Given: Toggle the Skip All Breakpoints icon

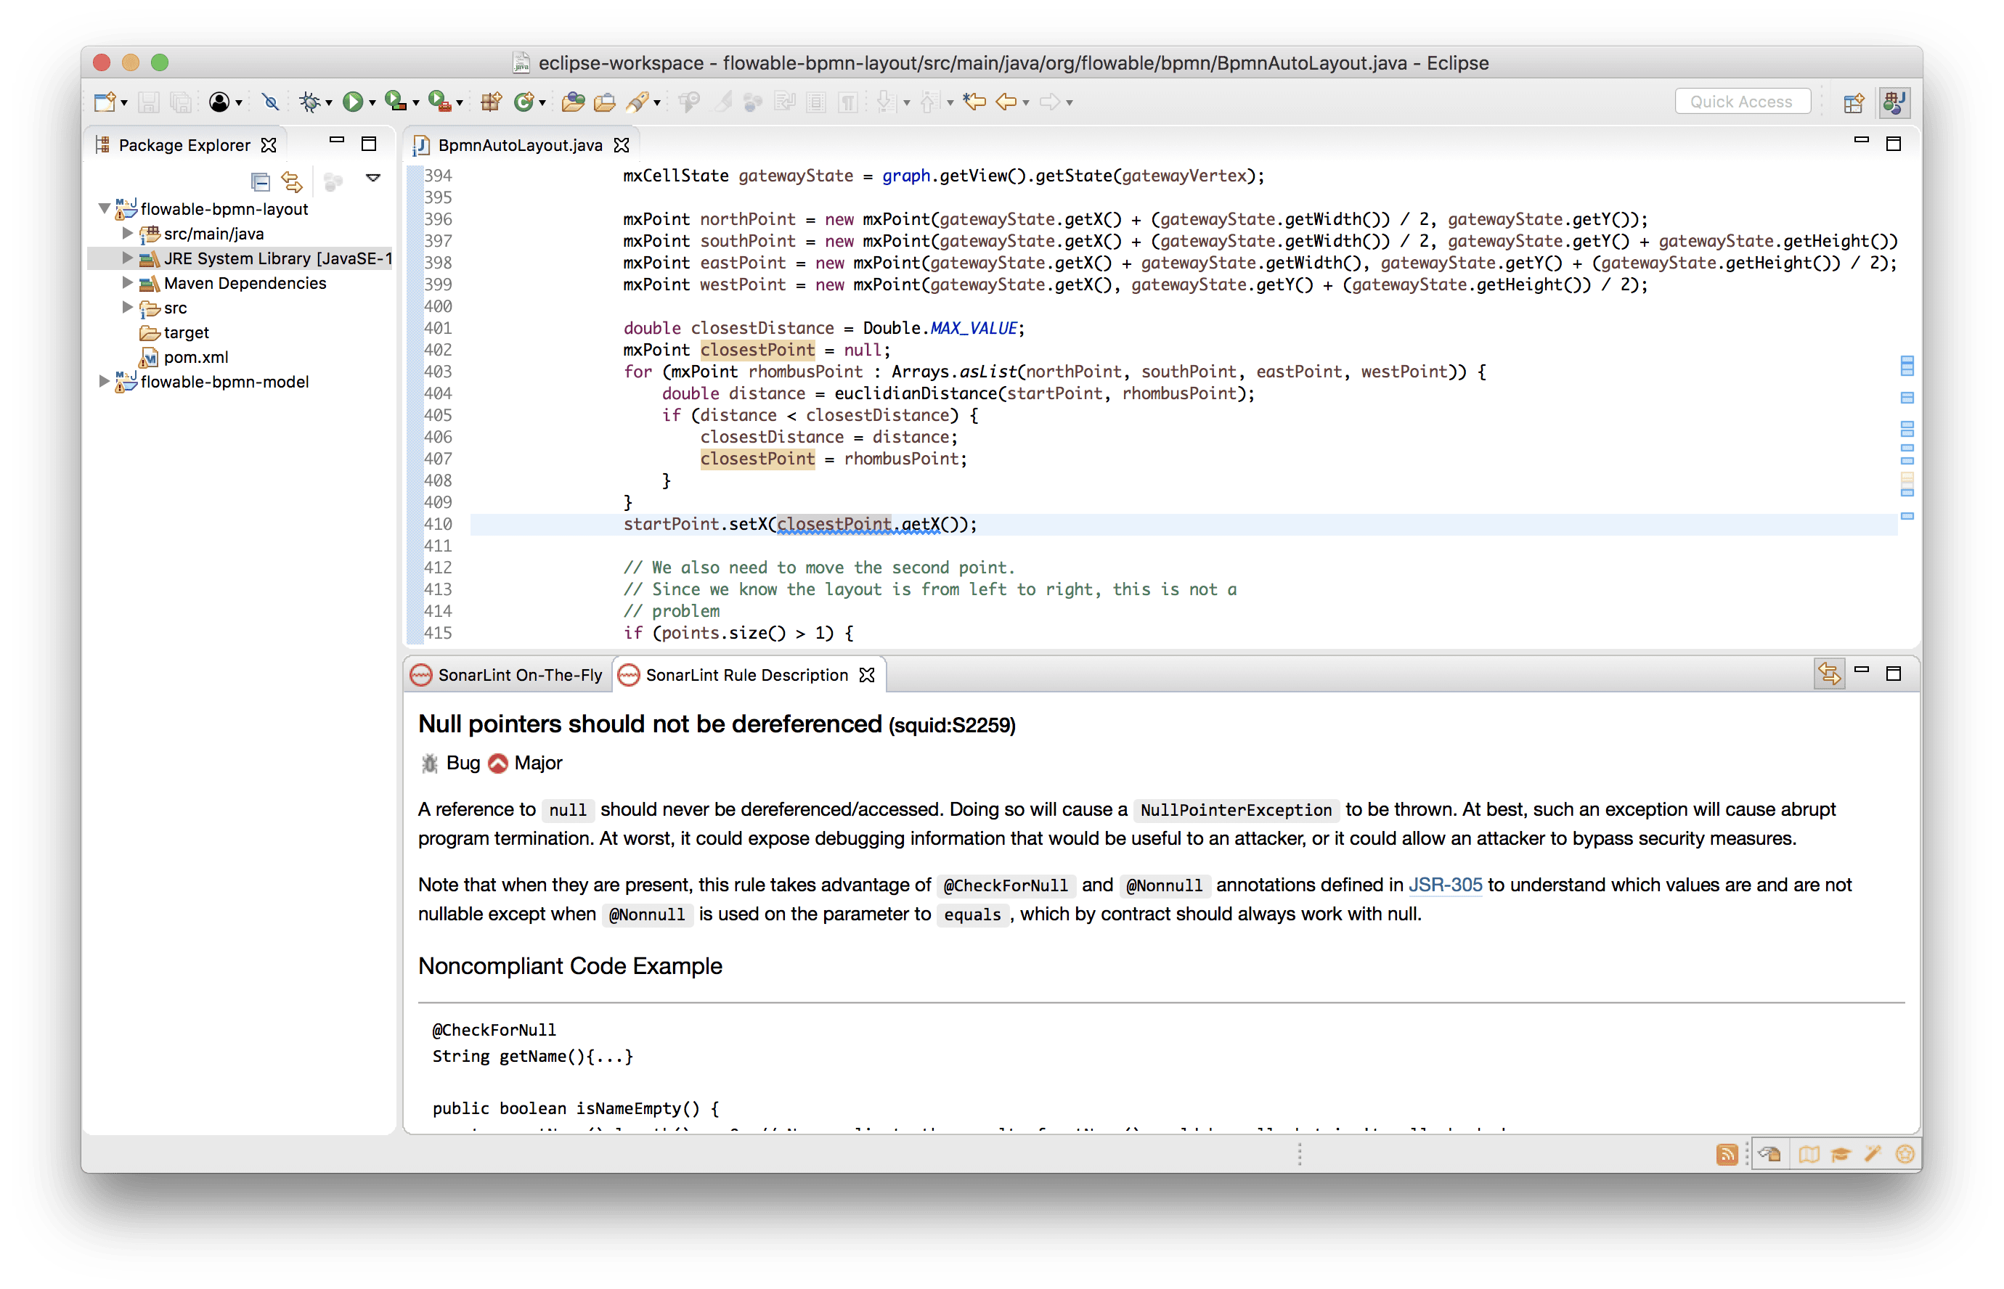Looking at the screenshot, I should 269,102.
